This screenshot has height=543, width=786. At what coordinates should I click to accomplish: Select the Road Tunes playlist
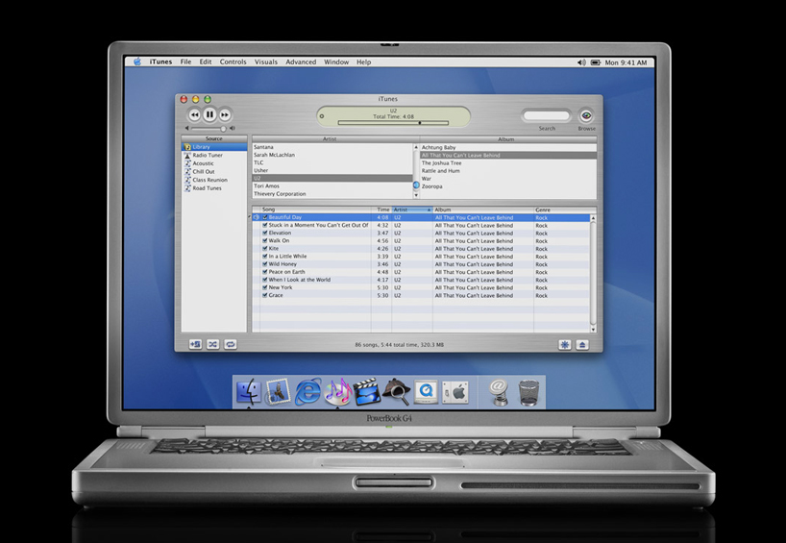point(214,188)
